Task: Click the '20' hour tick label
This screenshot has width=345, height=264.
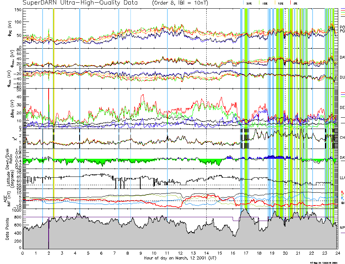Action: click(x=285, y=253)
